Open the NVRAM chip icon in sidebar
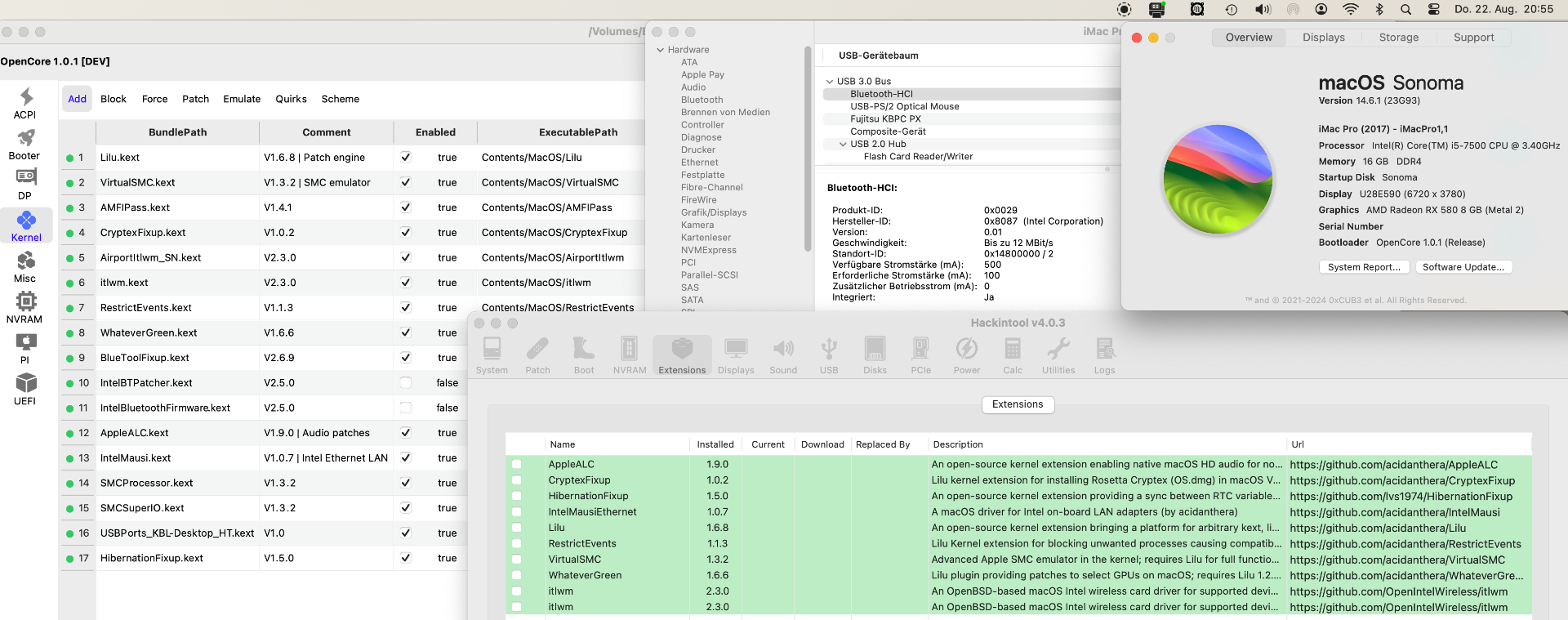Viewport: 1568px width, 620px height. (x=25, y=301)
